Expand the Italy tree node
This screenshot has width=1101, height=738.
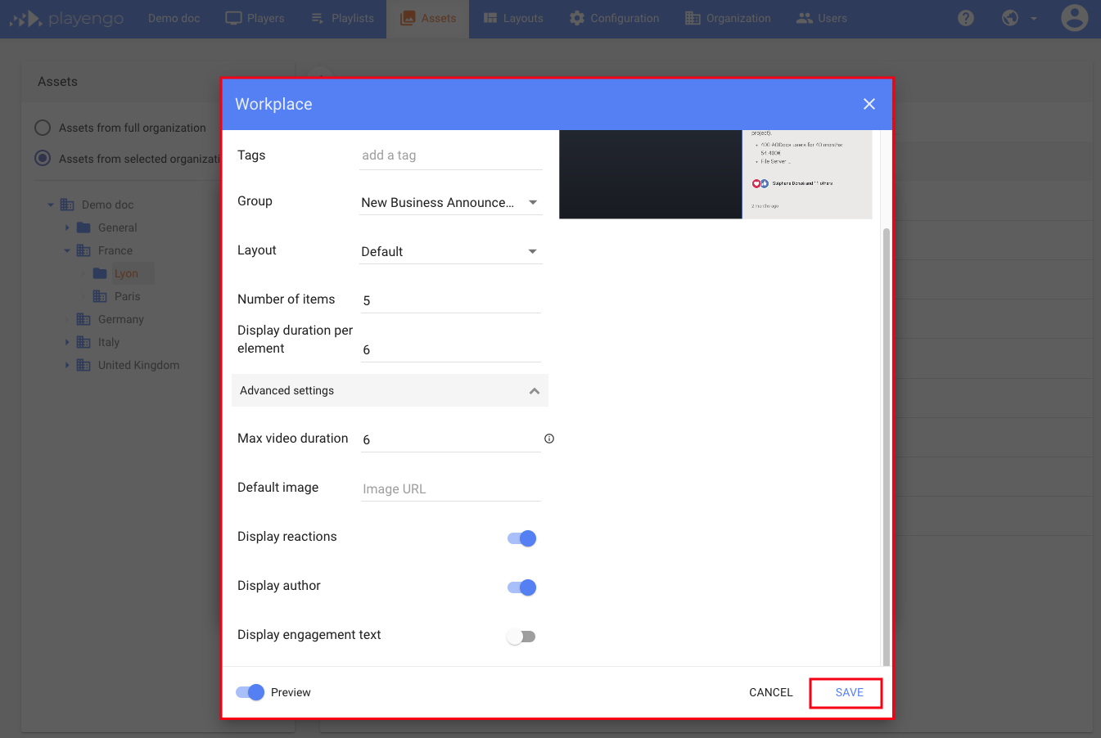coord(67,342)
